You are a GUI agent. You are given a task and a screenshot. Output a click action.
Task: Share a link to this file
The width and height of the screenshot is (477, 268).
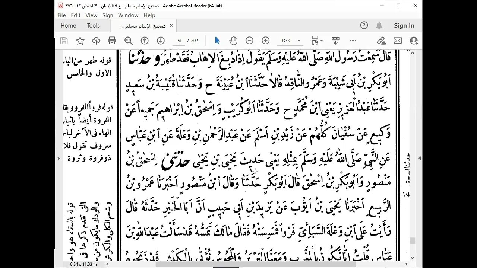coord(381,41)
